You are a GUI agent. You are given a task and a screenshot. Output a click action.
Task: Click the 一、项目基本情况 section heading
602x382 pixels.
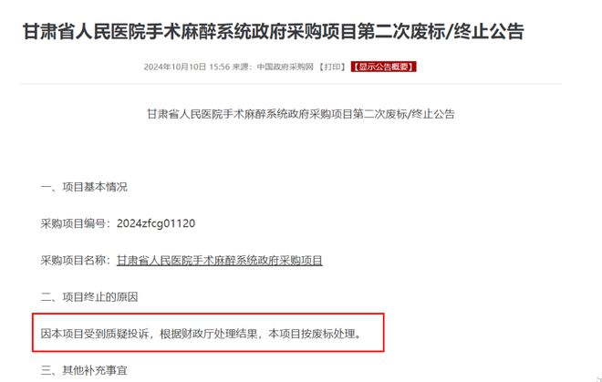click(x=84, y=187)
